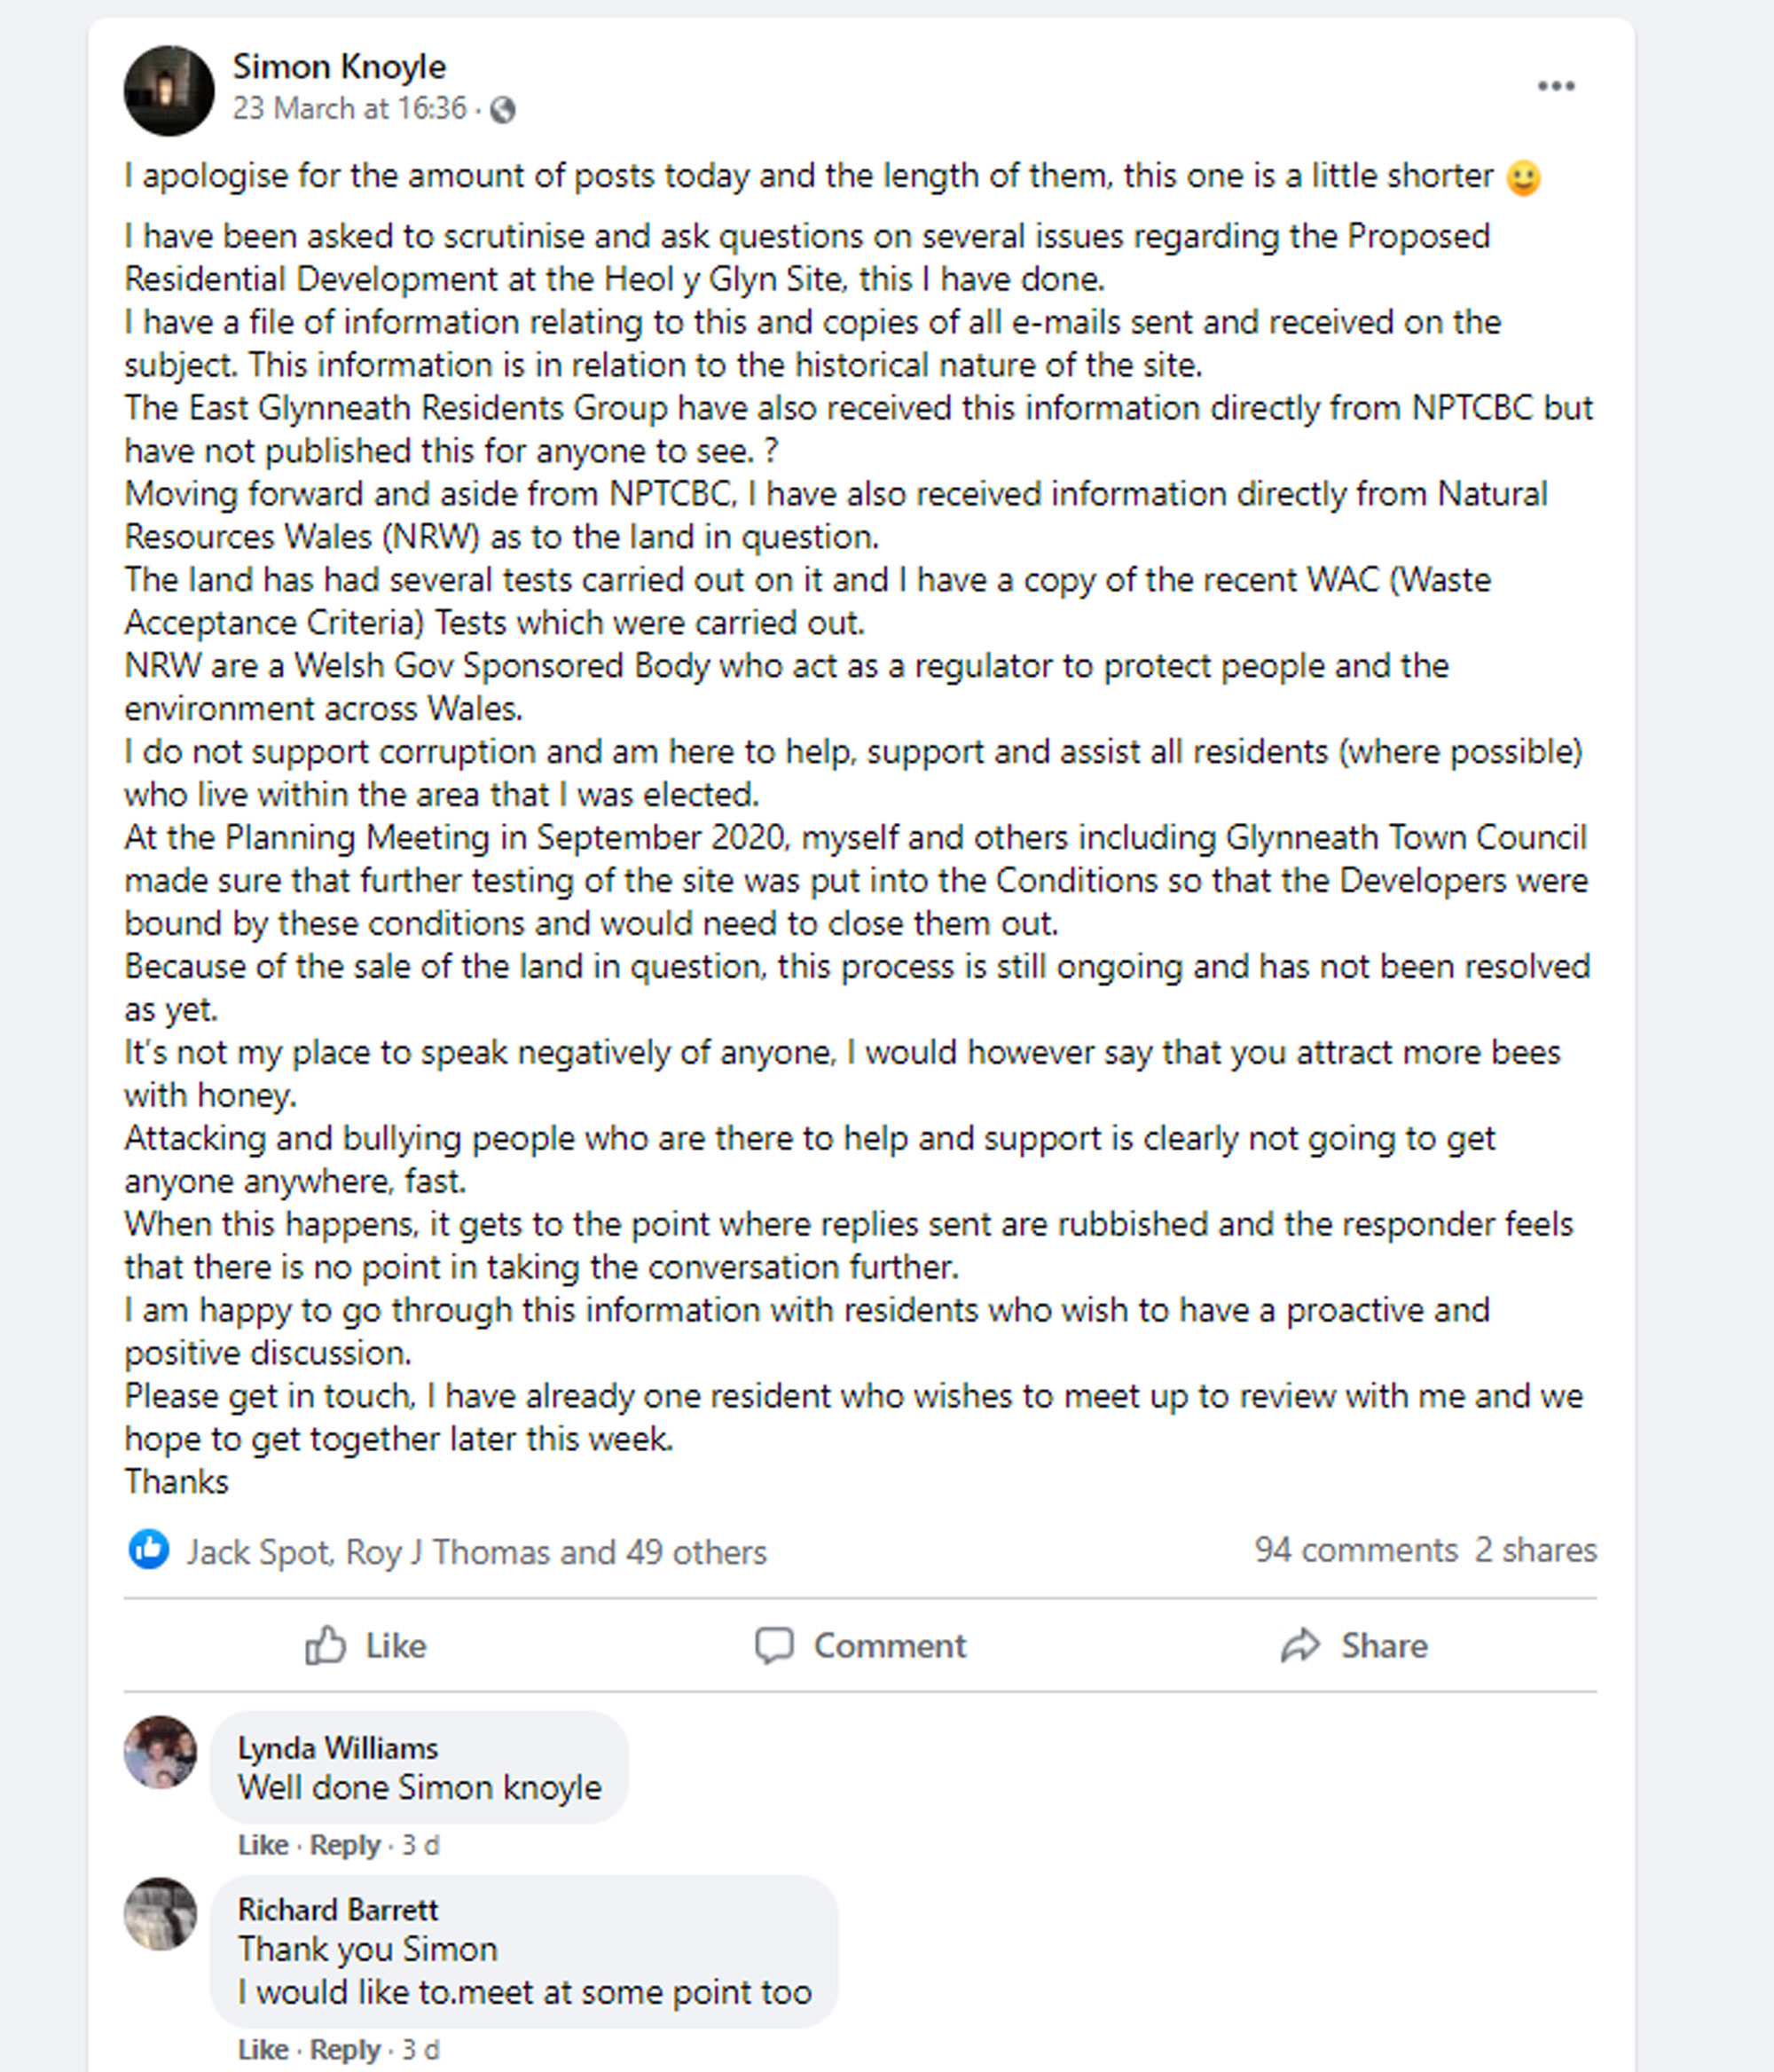The height and width of the screenshot is (2072, 1774).
Task: Click the 23 March at 16:36 timestamp
Action: coord(349,108)
